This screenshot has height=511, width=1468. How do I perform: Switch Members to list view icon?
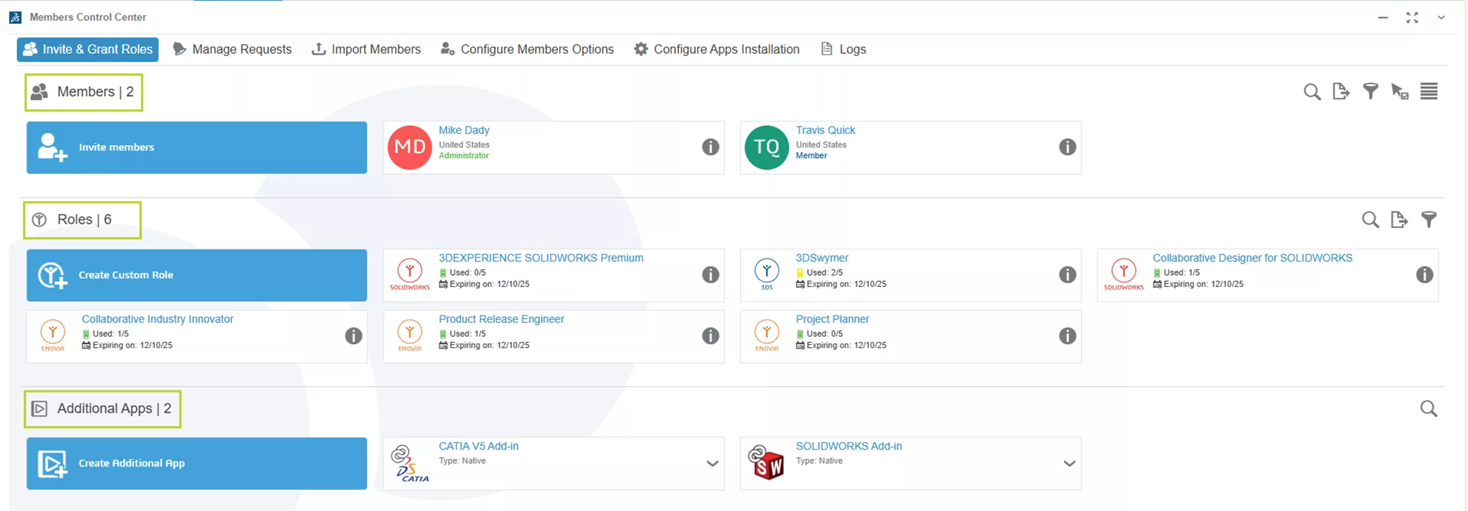pos(1429,92)
